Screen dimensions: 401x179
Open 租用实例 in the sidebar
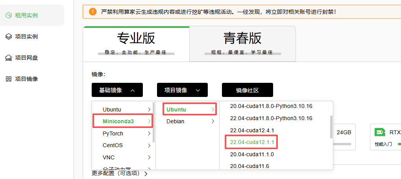[x=32, y=15]
